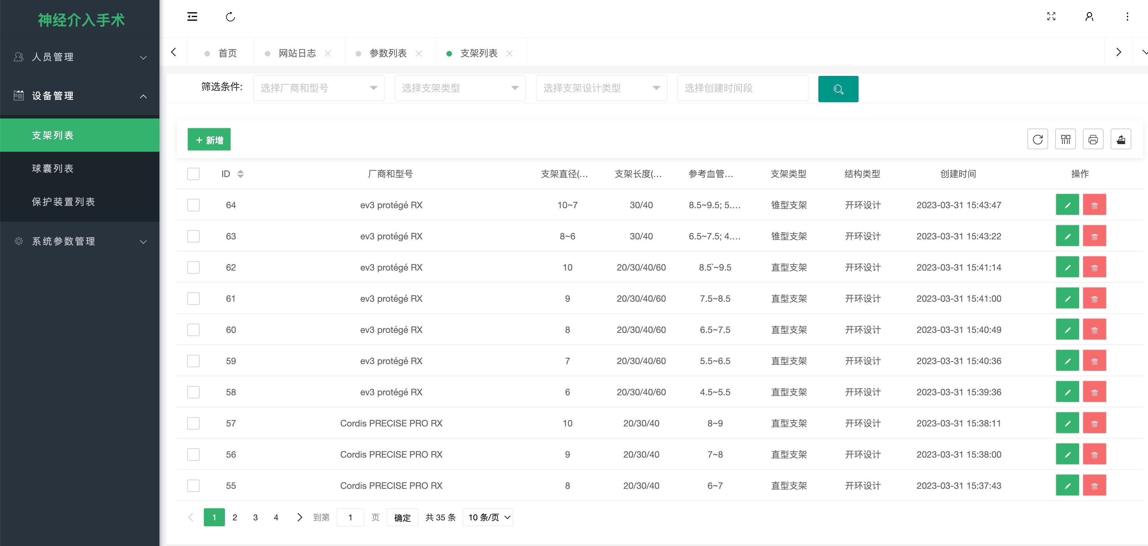Viewport: 1148px width, 546px height.
Task: Open 球囊列表 in sidebar
Action: 80,168
